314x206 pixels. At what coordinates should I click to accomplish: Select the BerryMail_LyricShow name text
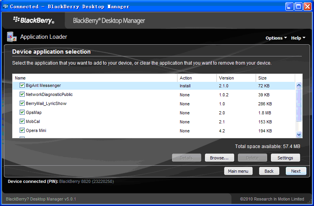(46, 103)
